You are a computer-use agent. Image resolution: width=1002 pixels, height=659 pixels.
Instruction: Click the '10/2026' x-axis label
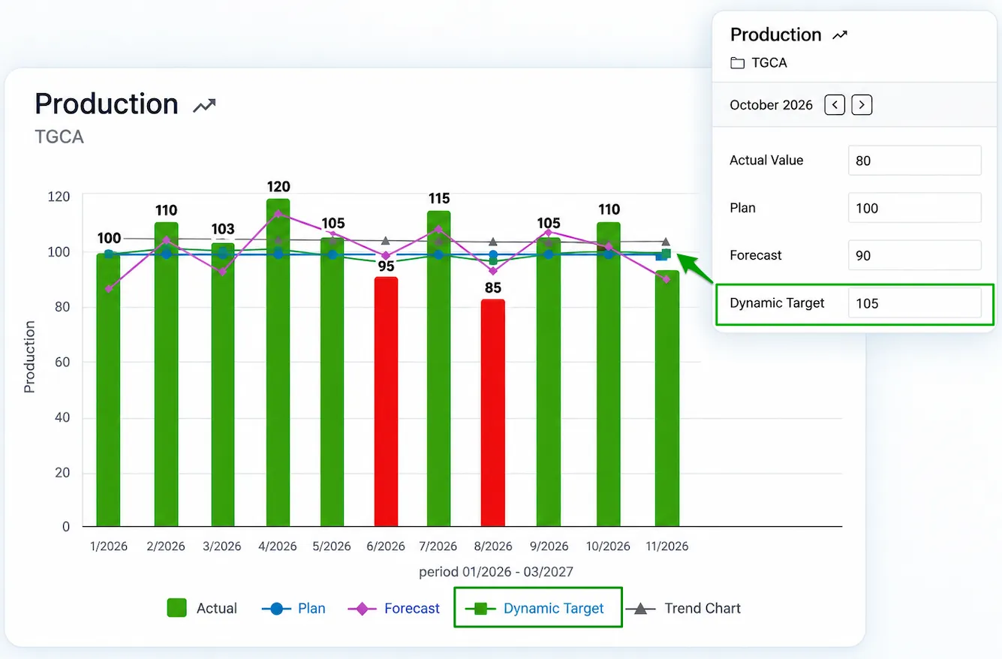coord(608,546)
